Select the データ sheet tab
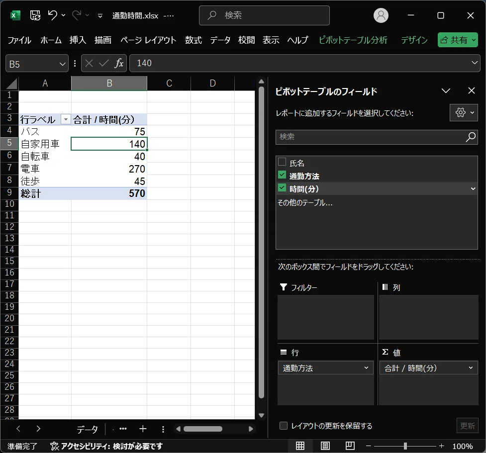486x453 pixels. pyautogui.click(x=87, y=429)
